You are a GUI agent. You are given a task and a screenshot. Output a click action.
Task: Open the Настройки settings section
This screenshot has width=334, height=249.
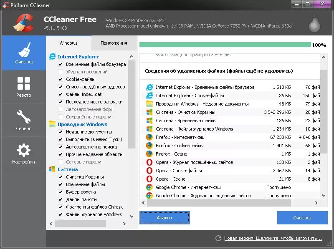(24, 153)
